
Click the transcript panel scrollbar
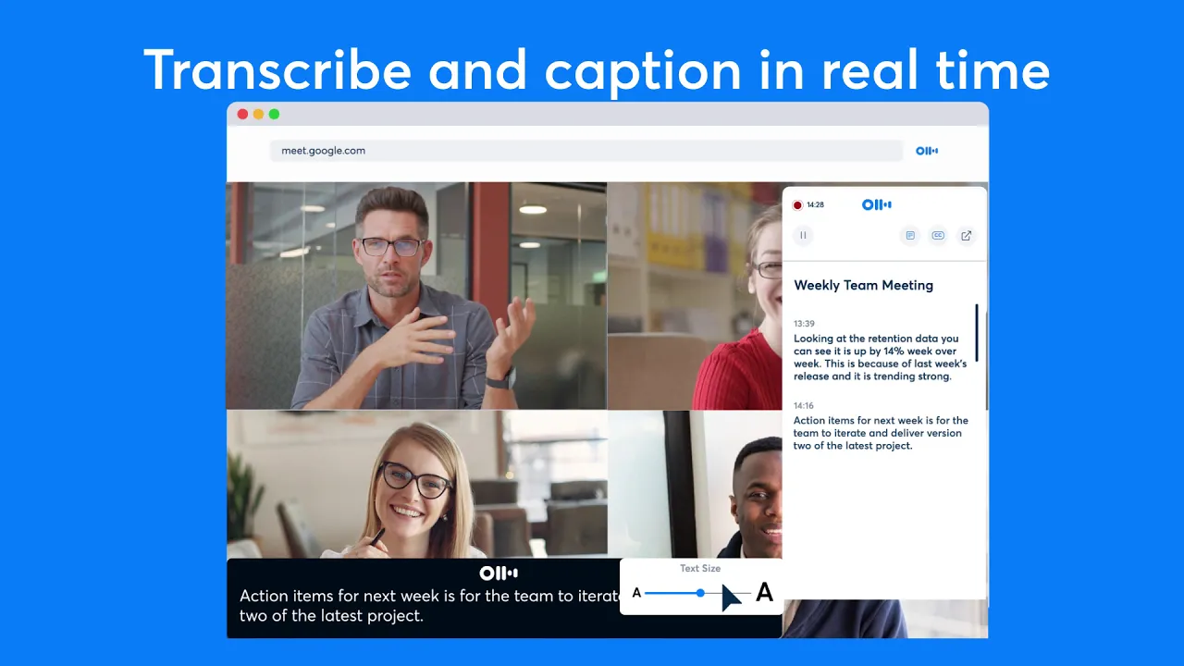point(976,333)
